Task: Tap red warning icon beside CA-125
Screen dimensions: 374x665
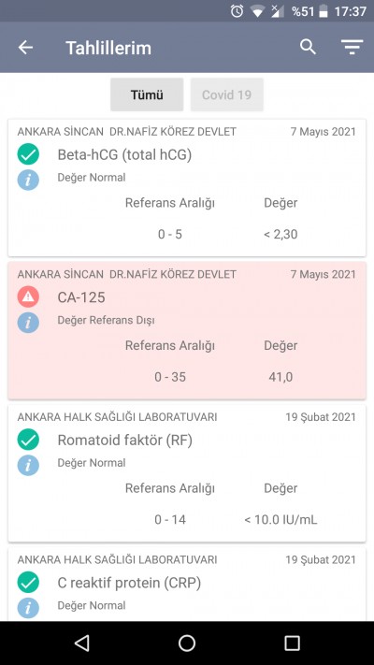Action: [x=28, y=296]
